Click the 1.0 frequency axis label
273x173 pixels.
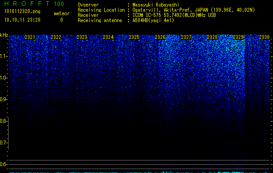pos(4,78)
